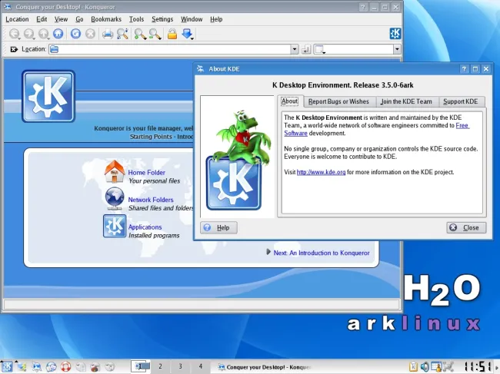Go to Home URL via house icon
The image size is (500, 374).
[58, 34]
